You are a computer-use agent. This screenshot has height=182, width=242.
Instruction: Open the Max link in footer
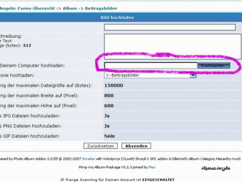[152, 167]
